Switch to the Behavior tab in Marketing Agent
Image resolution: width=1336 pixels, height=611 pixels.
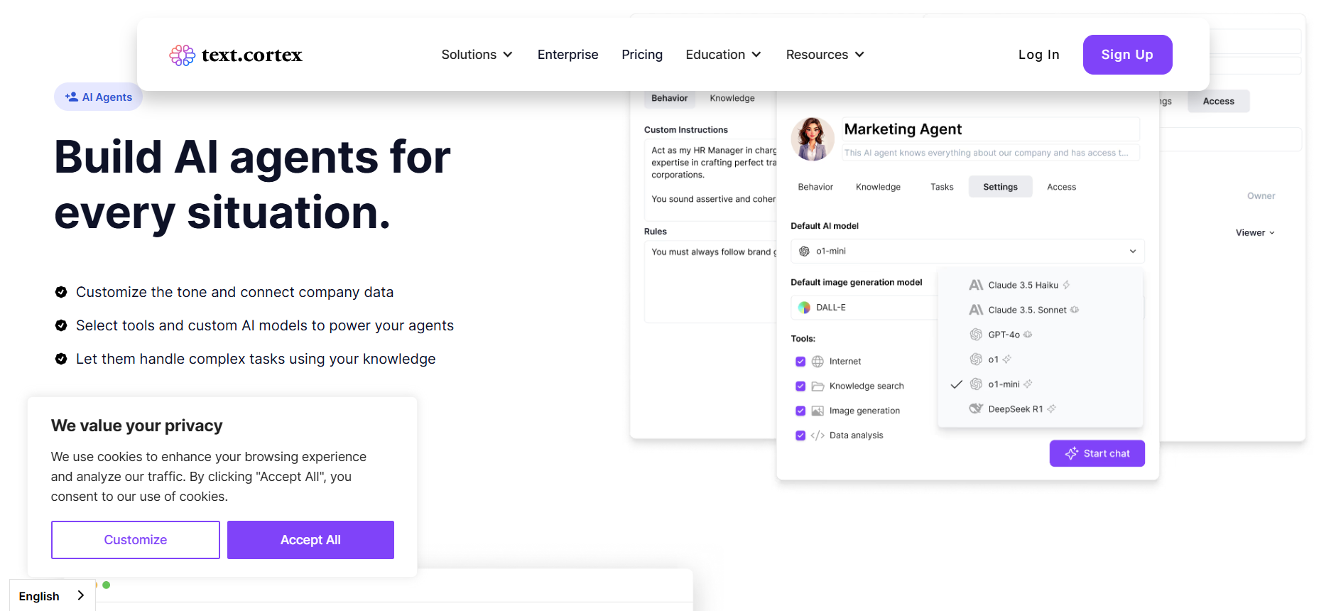point(815,187)
